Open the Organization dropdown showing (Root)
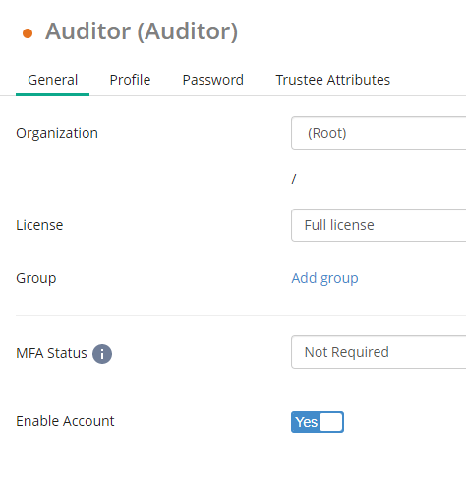 click(x=379, y=133)
